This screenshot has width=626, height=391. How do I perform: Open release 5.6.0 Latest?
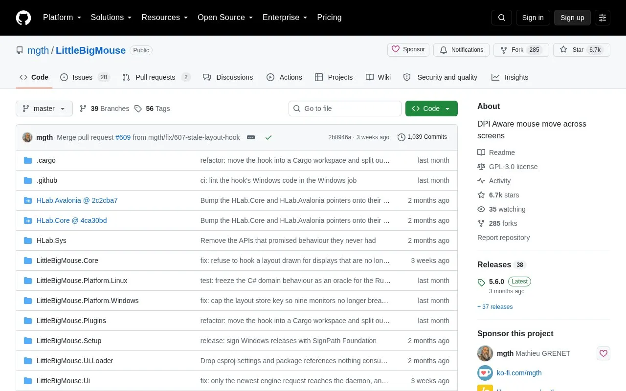coord(504,282)
